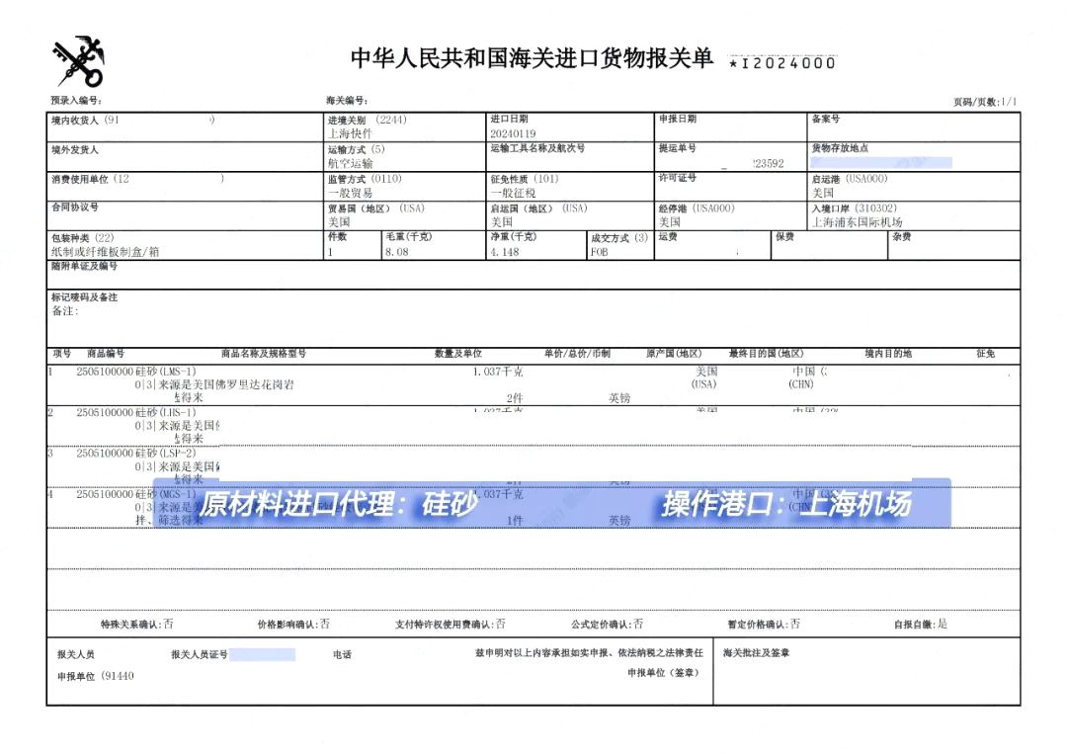This screenshot has width=1067, height=754.
Task: Click the 监管方式 (0110) label
Action: click(365, 179)
